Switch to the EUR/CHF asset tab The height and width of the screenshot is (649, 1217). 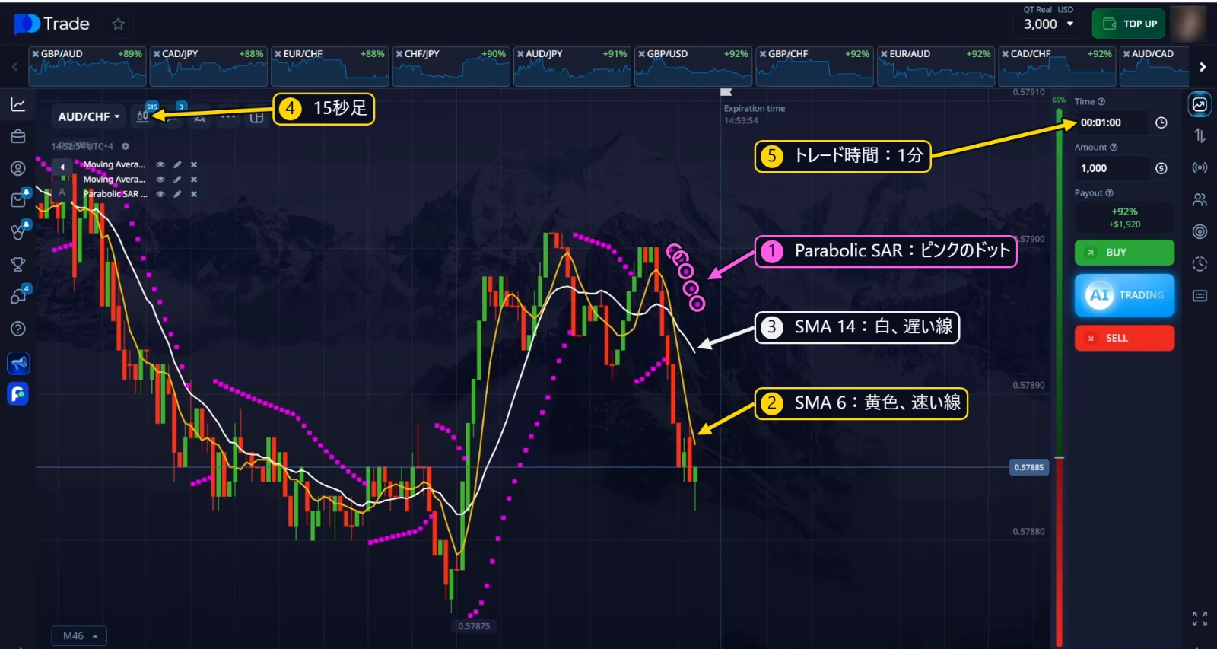pos(329,66)
